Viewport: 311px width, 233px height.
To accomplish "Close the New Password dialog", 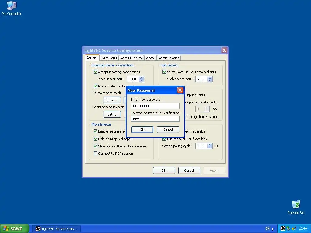I will pyautogui.click(x=180, y=90).
